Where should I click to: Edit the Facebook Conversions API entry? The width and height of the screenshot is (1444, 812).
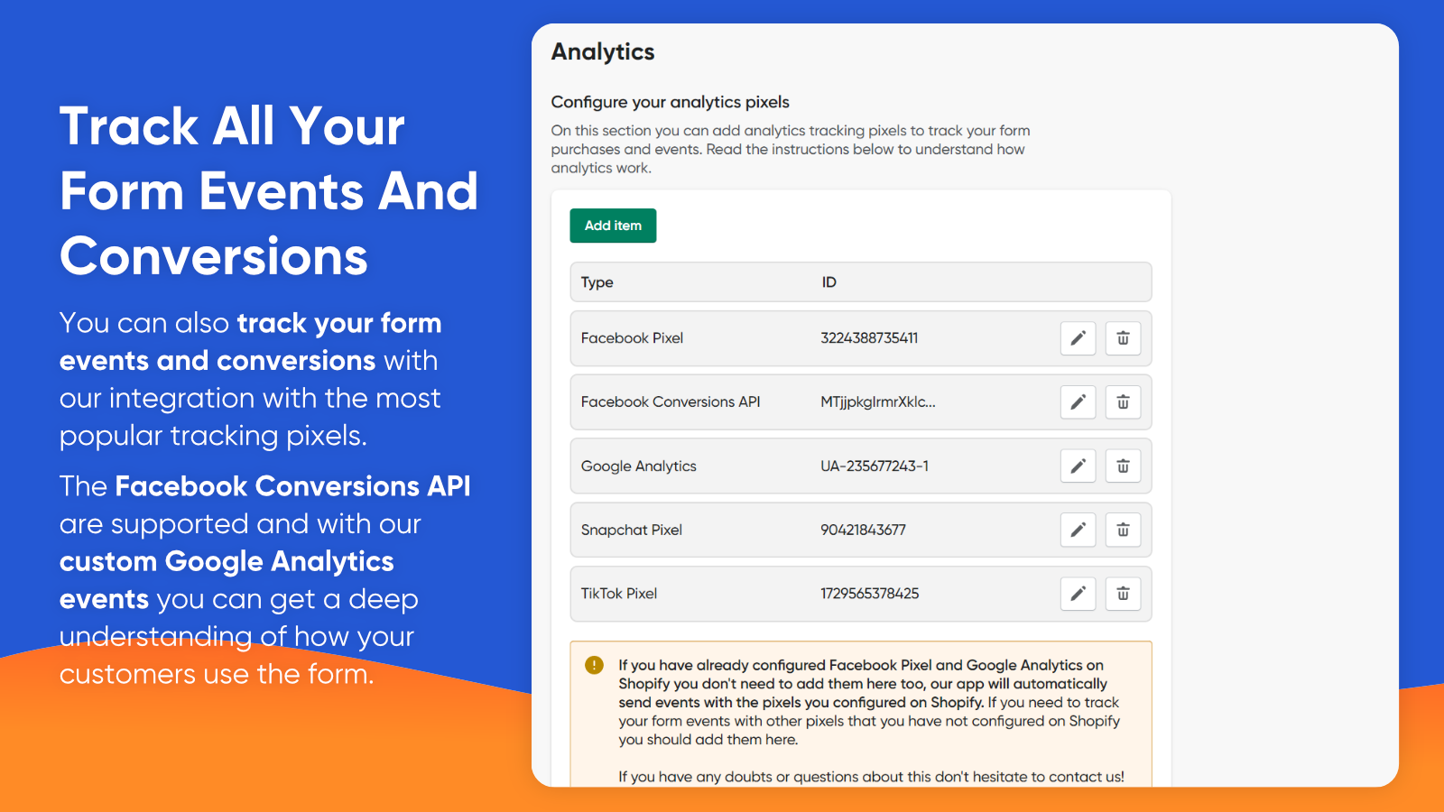1078,402
